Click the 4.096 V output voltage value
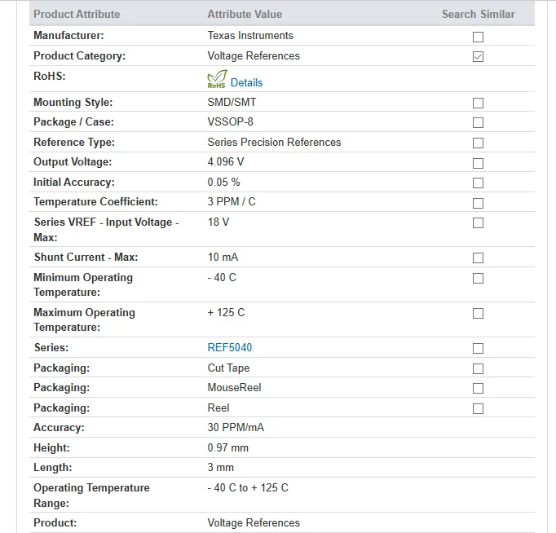 click(x=226, y=161)
